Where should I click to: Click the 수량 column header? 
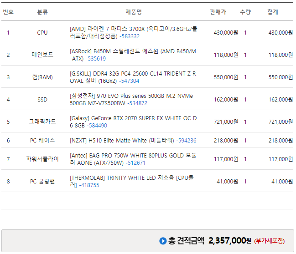click(x=245, y=12)
